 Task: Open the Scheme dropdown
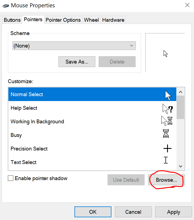pos(74,46)
